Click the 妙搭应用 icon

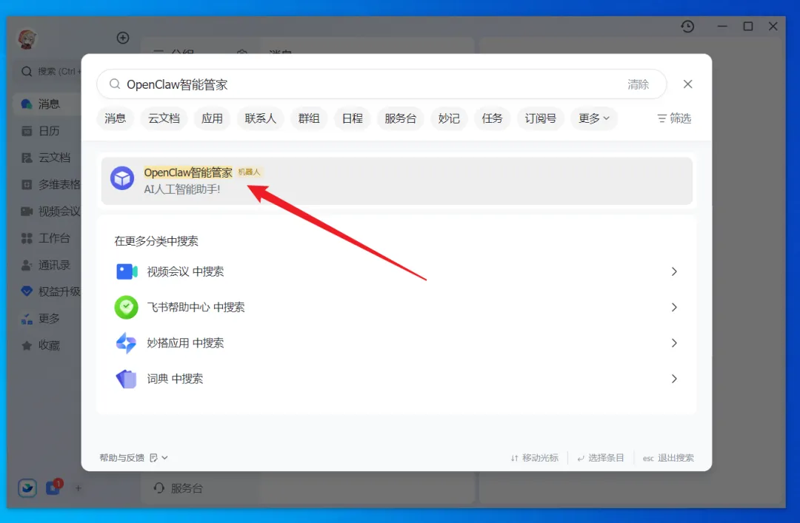tap(126, 343)
